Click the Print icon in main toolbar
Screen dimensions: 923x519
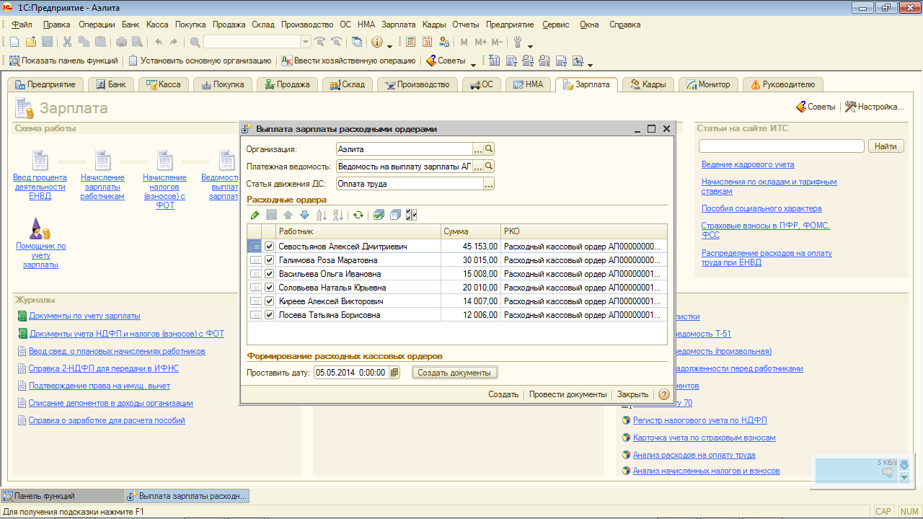[121, 42]
